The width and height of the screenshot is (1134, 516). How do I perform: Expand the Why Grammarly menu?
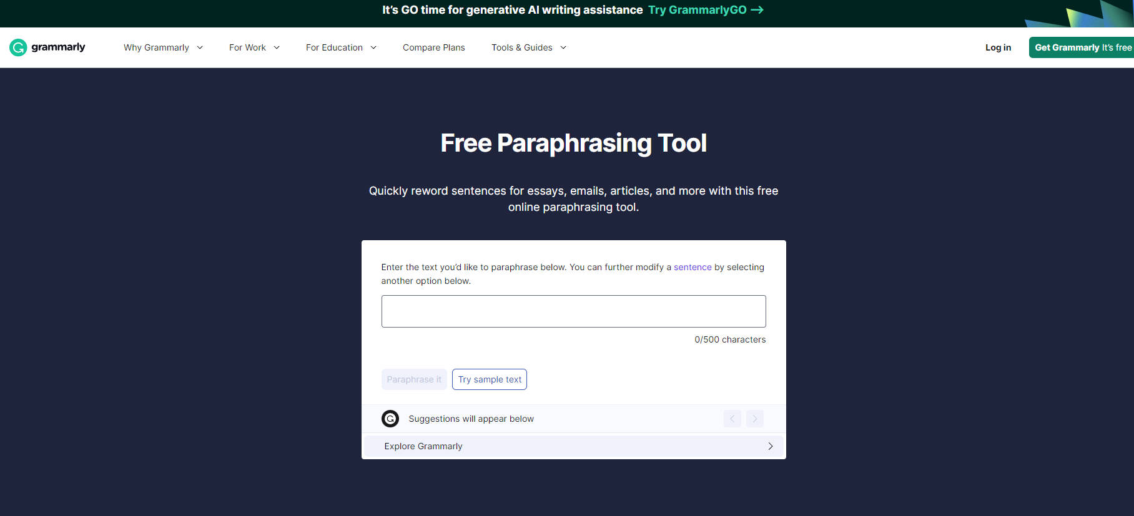(164, 47)
